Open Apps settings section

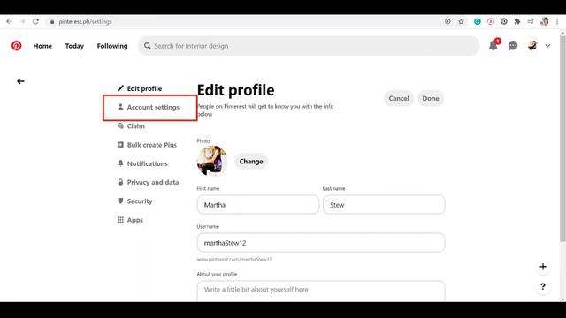click(130, 220)
